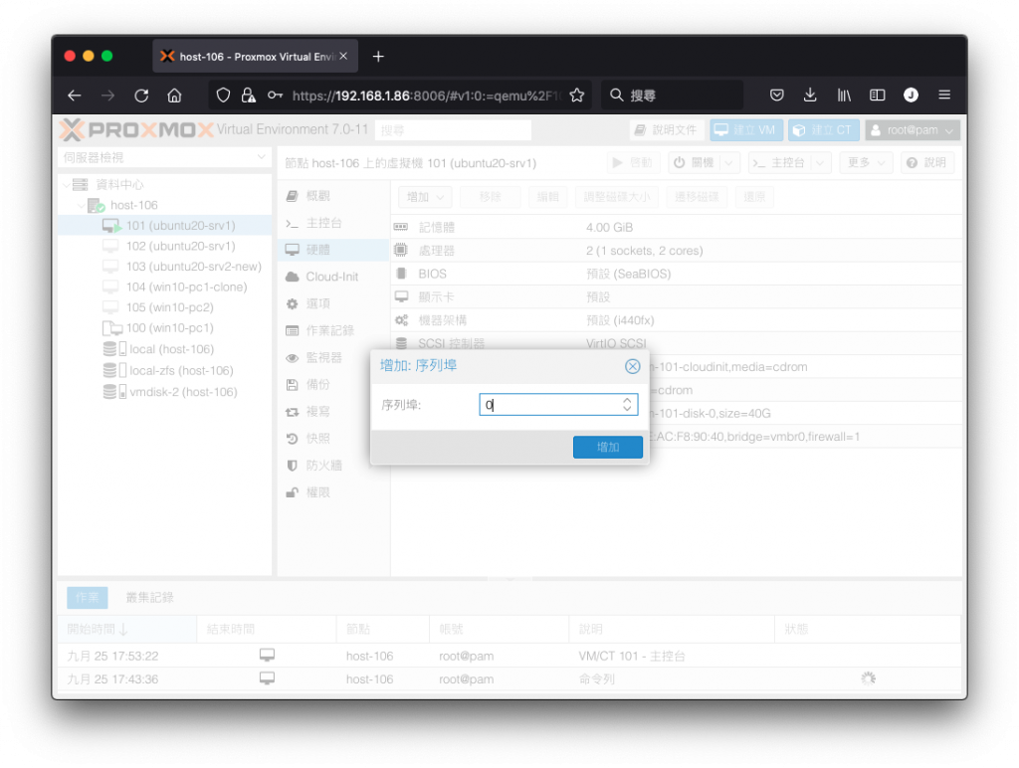This screenshot has height=768, width=1019.
Task: Open the 更多 more dropdown
Action: coord(866,162)
